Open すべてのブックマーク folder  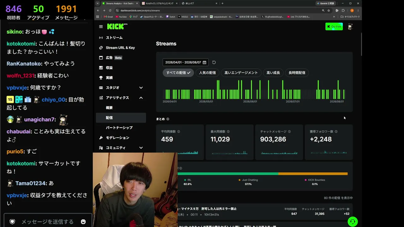point(350,17)
